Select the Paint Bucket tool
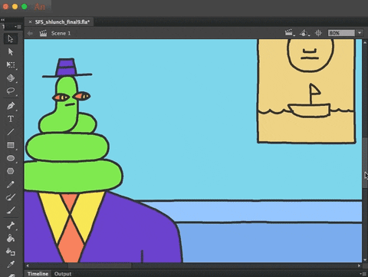This screenshot has width=368, height=277. coord(11,239)
